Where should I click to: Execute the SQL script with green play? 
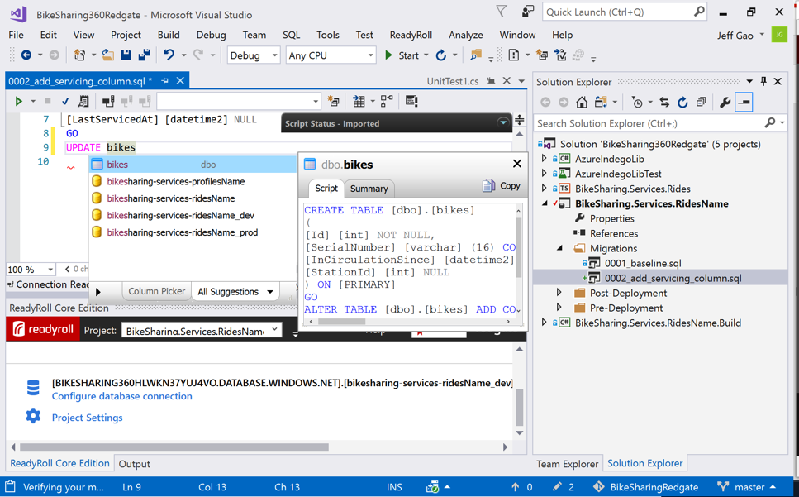(19, 102)
